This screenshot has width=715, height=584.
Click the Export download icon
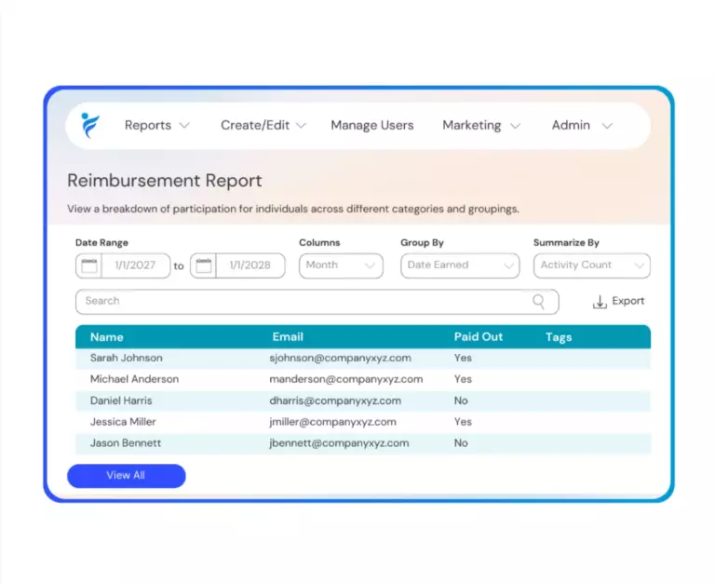[x=600, y=302]
